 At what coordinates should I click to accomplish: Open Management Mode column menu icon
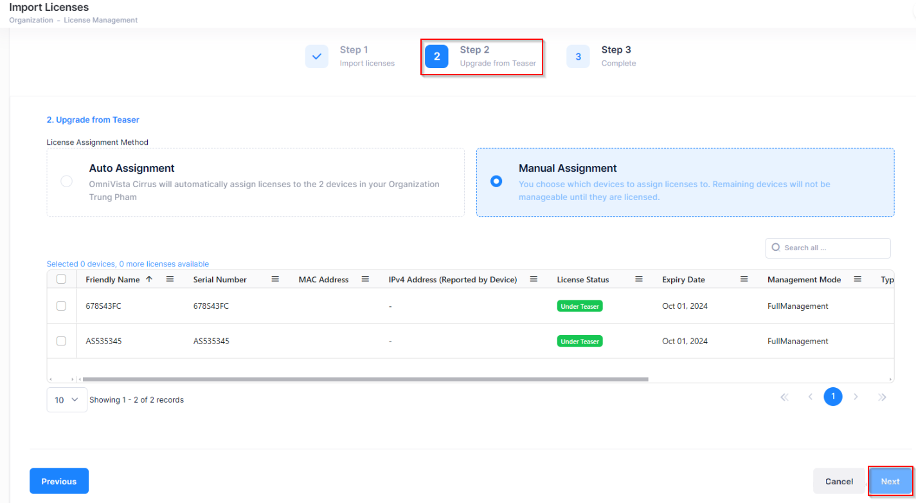coord(857,279)
